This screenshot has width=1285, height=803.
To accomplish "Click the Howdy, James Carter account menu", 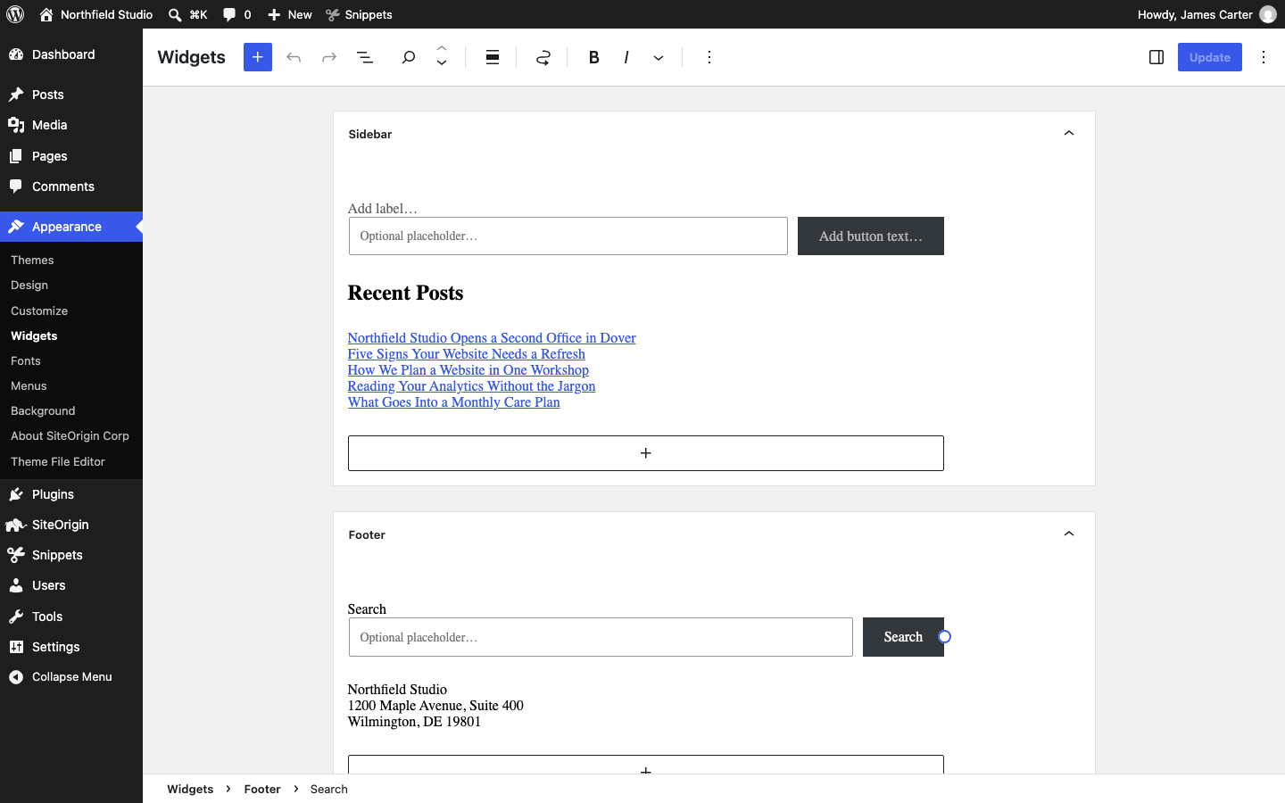I will click(1206, 14).
